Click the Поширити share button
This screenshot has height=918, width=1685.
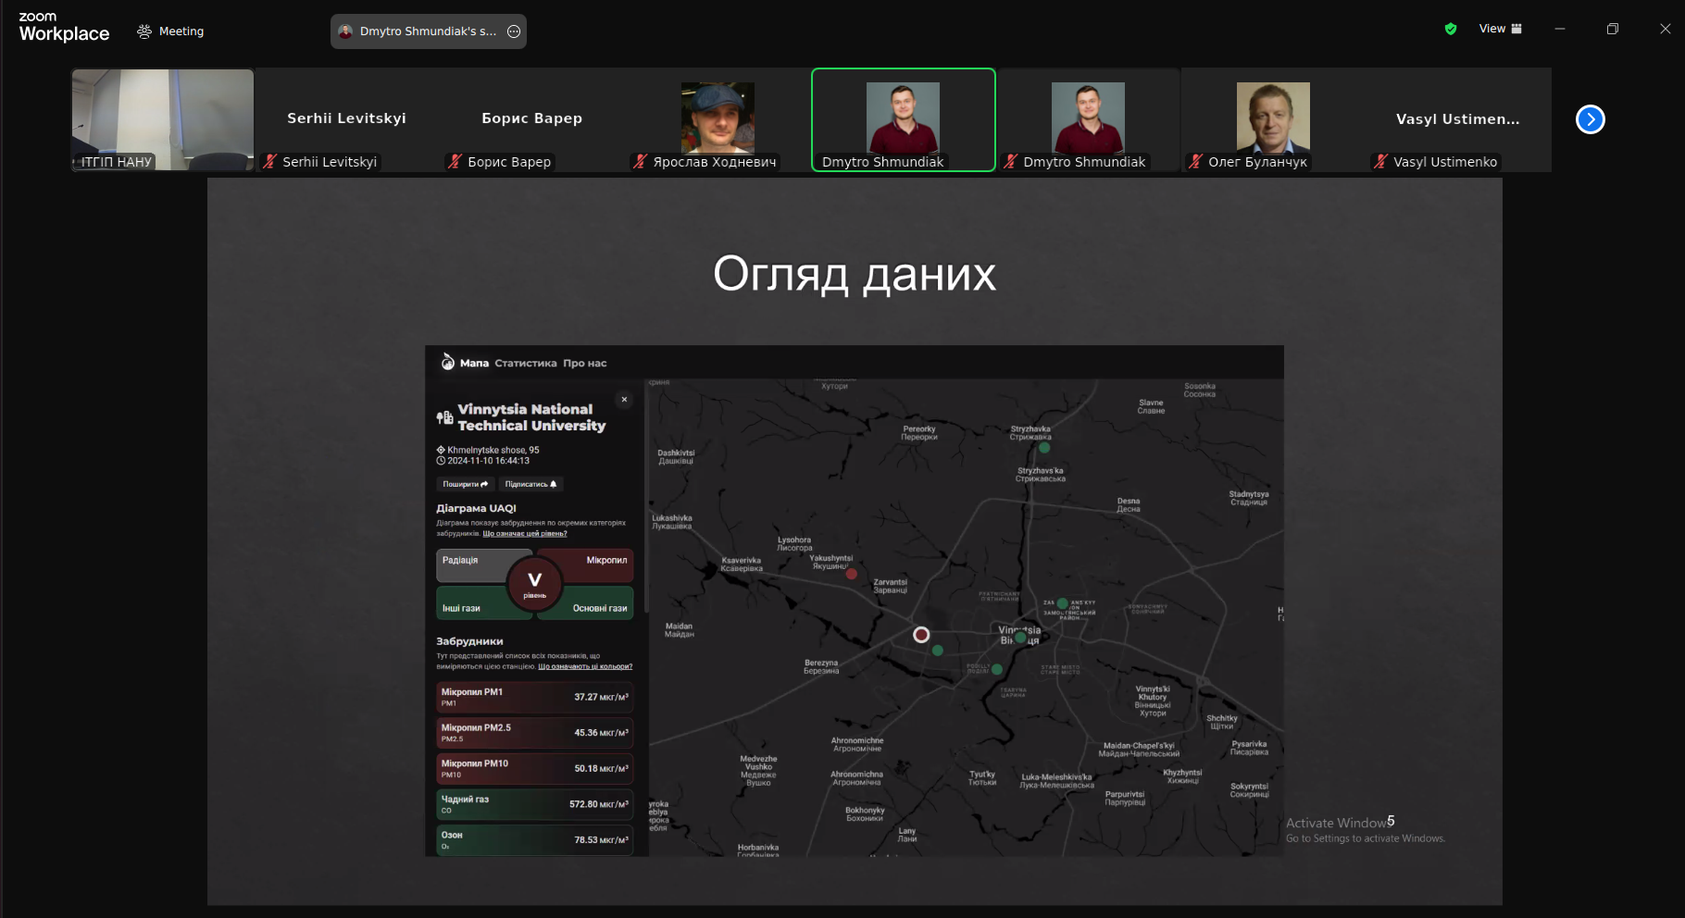[465, 484]
